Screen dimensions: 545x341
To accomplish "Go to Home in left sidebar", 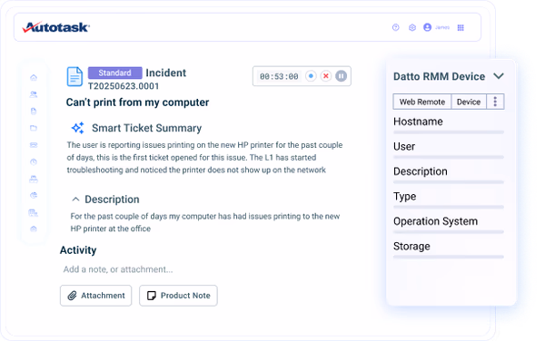I will click(34, 77).
